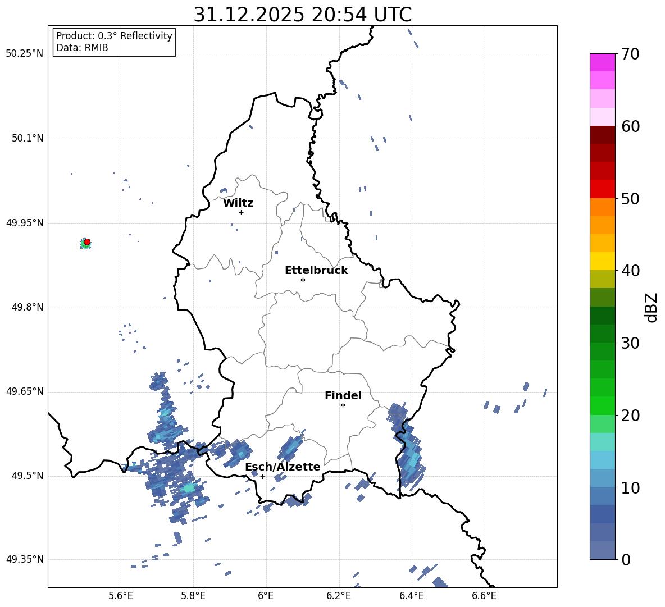Click the 5.6°E longitude label

(121, 596)
